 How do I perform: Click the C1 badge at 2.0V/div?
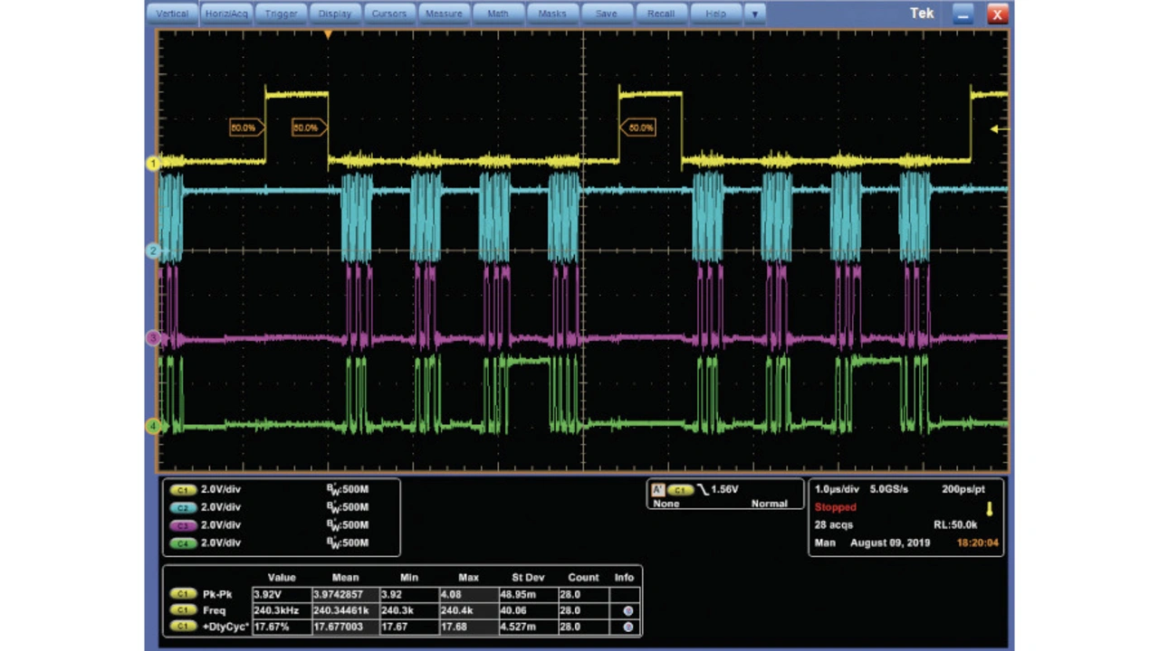(185, 489)
